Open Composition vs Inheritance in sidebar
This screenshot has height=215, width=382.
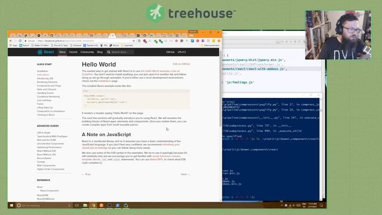(x=51, y=111)
